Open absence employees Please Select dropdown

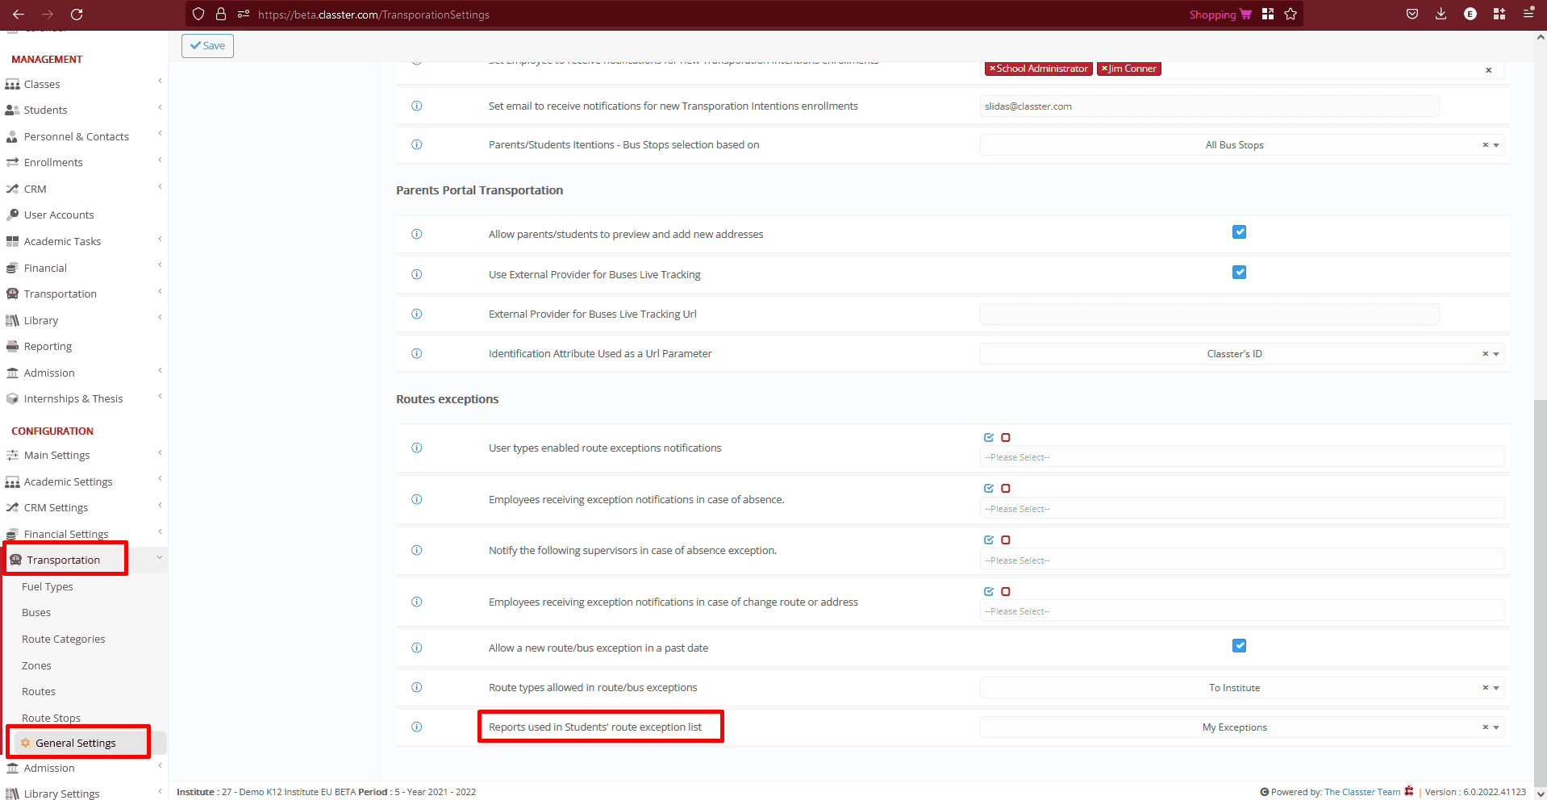pos(1242,509)
